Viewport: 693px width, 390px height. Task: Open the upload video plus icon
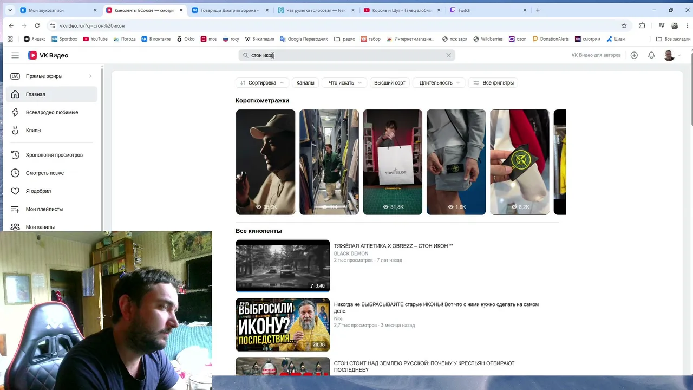634,55
